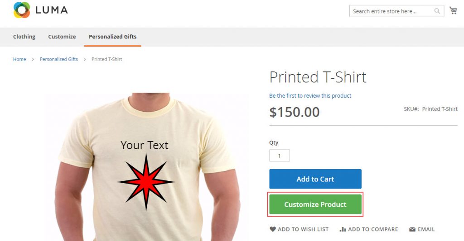Open the Clothing menu
This screenshot has height=241, width=464.
pyautogui.click(x=24, y=37)
